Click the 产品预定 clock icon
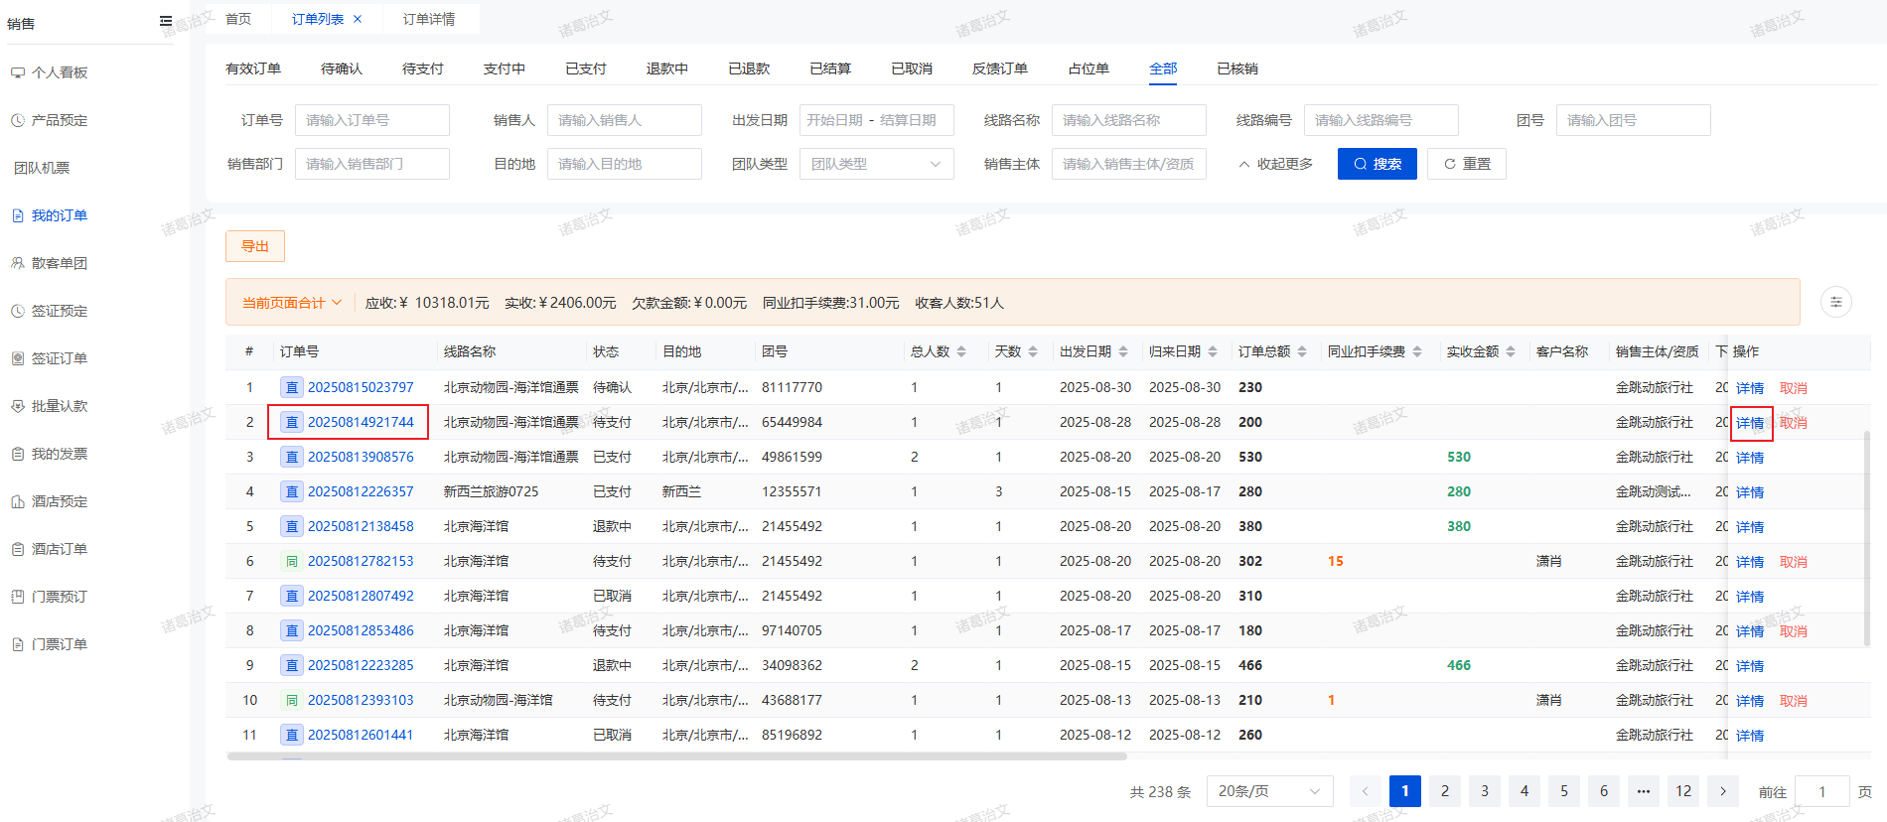Viewport: 1887px width, 822px height. [18, 120]
